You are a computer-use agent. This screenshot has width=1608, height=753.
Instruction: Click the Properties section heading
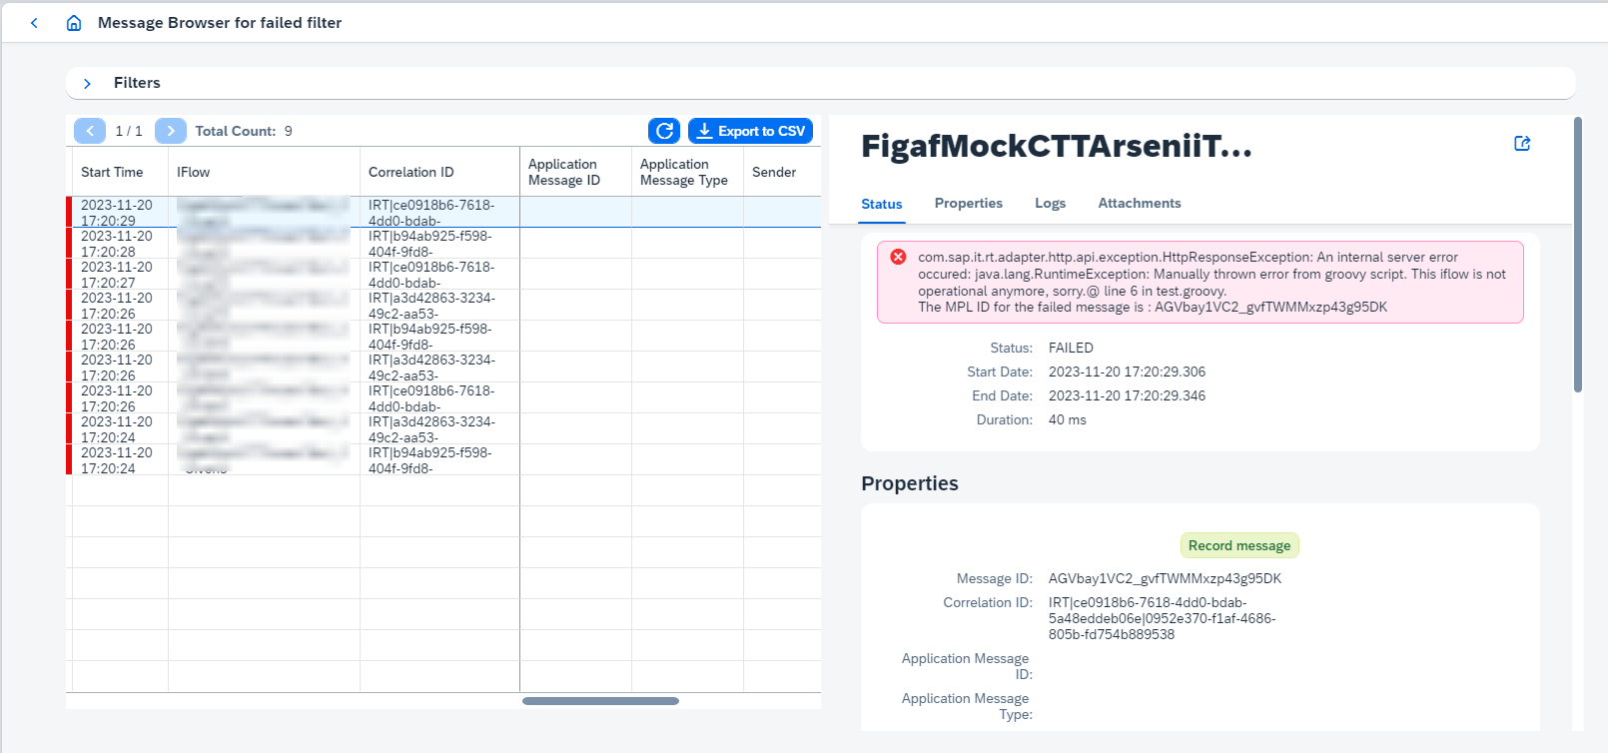click(x=910, y=483)
